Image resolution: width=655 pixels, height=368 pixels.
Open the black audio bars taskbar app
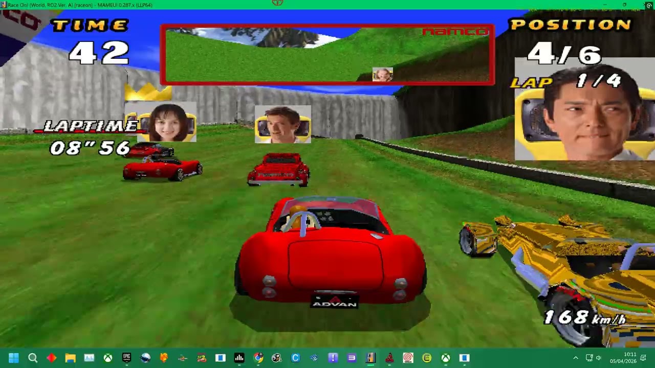pos(239,358)
